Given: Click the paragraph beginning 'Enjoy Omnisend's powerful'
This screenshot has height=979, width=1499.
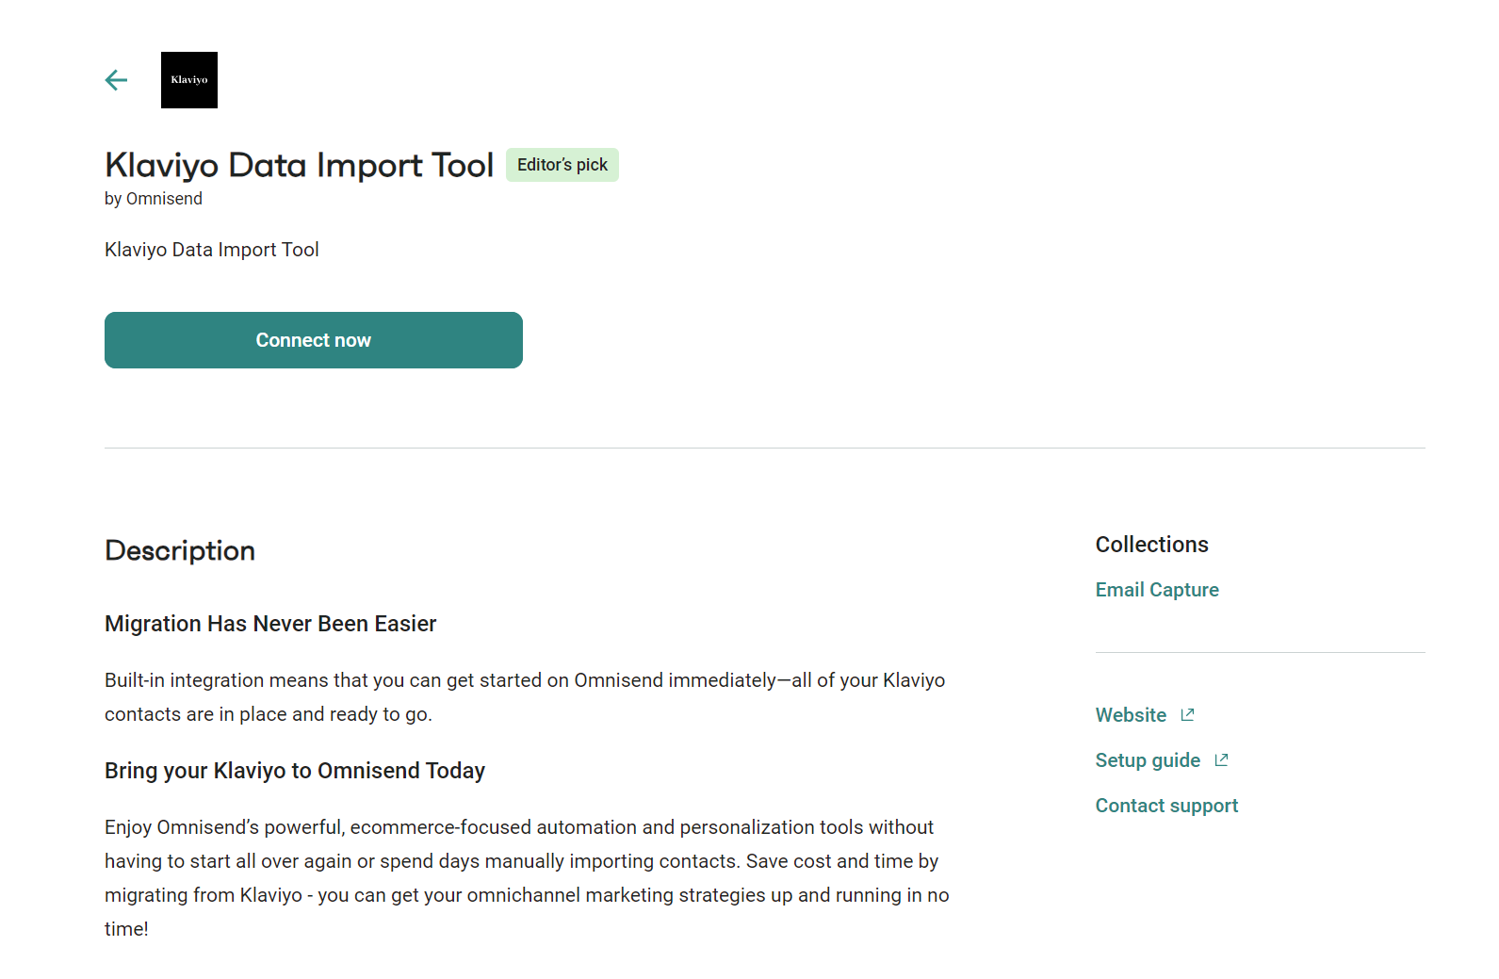Looking at the screenshot, I should coord(527,878).
